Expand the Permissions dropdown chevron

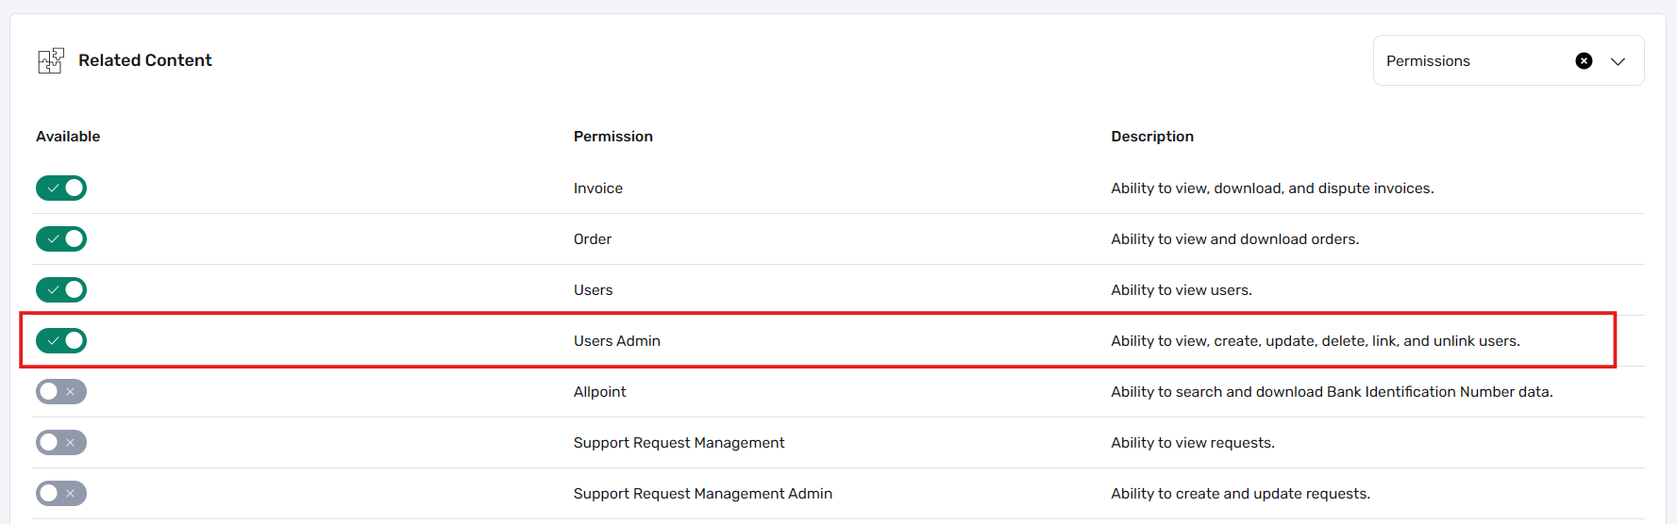coord(1618,61)
